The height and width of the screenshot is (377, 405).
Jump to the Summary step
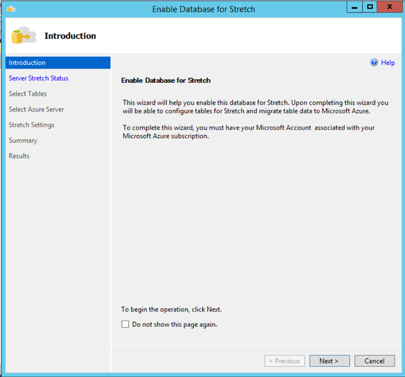pos(23,140)
